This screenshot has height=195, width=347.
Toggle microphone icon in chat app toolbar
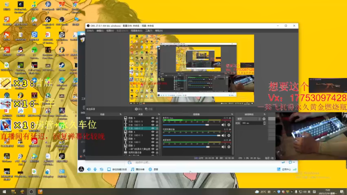tap(95, 169)
